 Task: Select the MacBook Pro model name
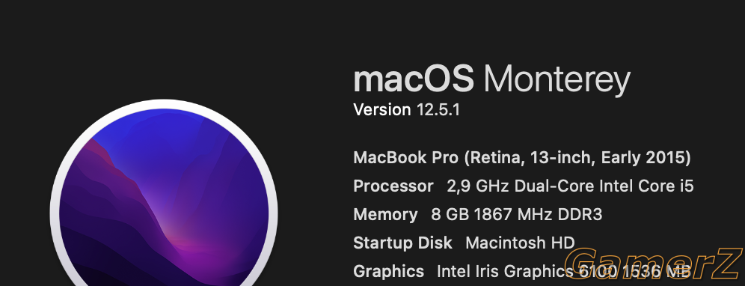(x=406, y=157)
